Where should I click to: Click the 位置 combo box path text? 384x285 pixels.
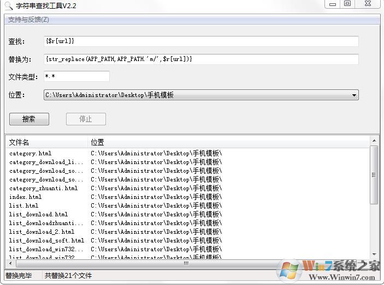109,95
